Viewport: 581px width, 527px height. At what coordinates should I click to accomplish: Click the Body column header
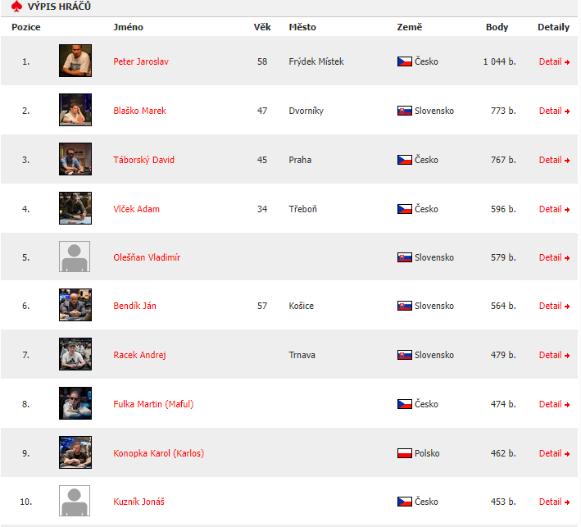(497, 27)
